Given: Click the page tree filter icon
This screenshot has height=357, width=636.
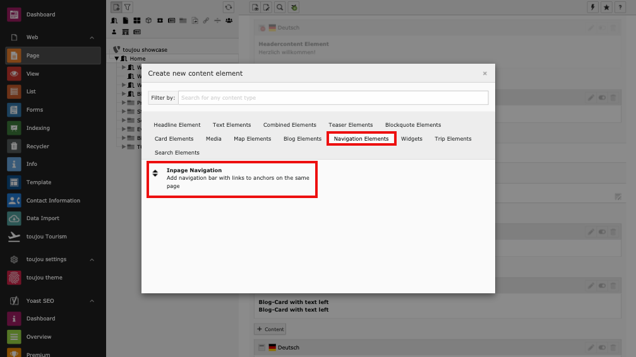Looking at the screenshot, I should (x=128, y=7).
